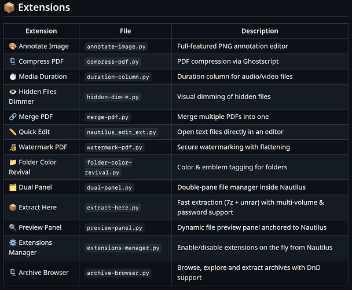Click the File column header
Screen dimensions: 352x290
coord(125,31)
